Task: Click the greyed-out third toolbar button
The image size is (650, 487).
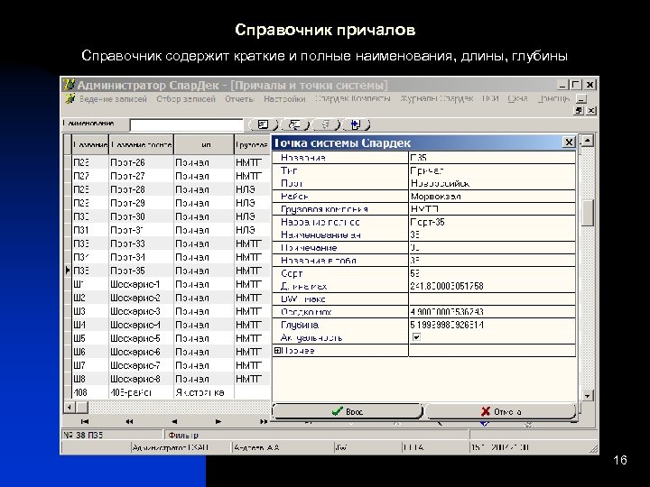Action: point(326,124)
